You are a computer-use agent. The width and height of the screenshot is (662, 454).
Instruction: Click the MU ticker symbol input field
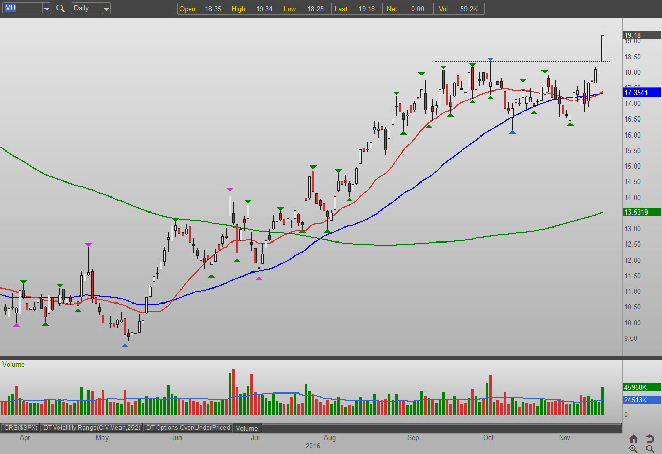[x=22, y=8]
